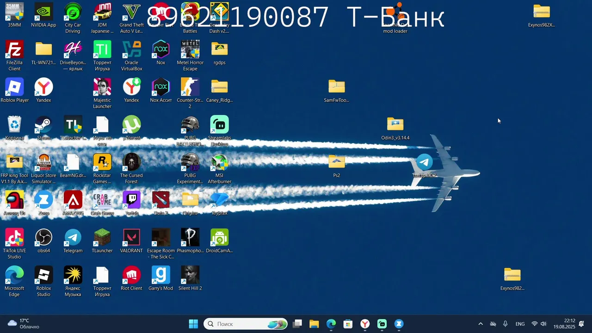
Task: Select the PUBG BATTLEGROUNDS icon
Action: [190, 124]
